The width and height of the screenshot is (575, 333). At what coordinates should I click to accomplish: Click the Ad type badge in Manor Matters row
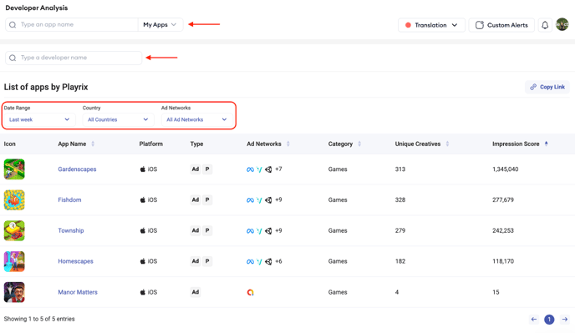tap(195, 292)
